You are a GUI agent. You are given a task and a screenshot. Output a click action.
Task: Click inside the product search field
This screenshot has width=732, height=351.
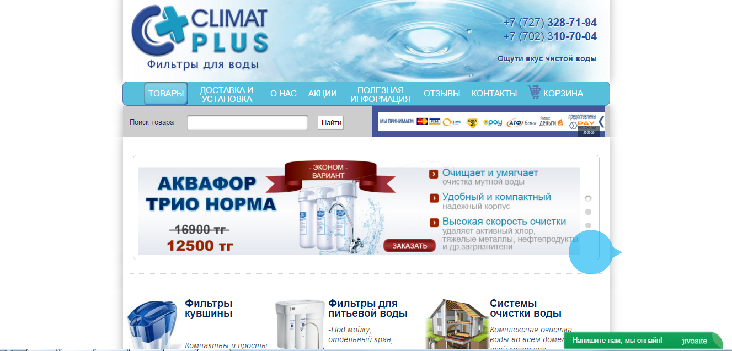pyautogui.click(x=247, y=122)
